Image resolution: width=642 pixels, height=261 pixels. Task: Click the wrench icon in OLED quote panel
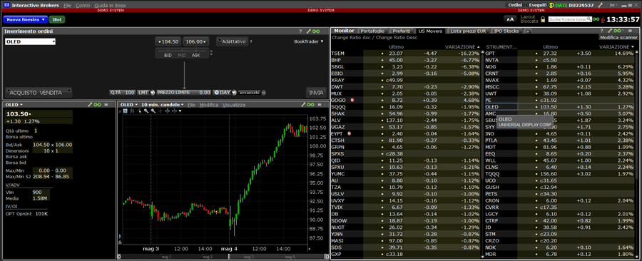click(90, 105)
